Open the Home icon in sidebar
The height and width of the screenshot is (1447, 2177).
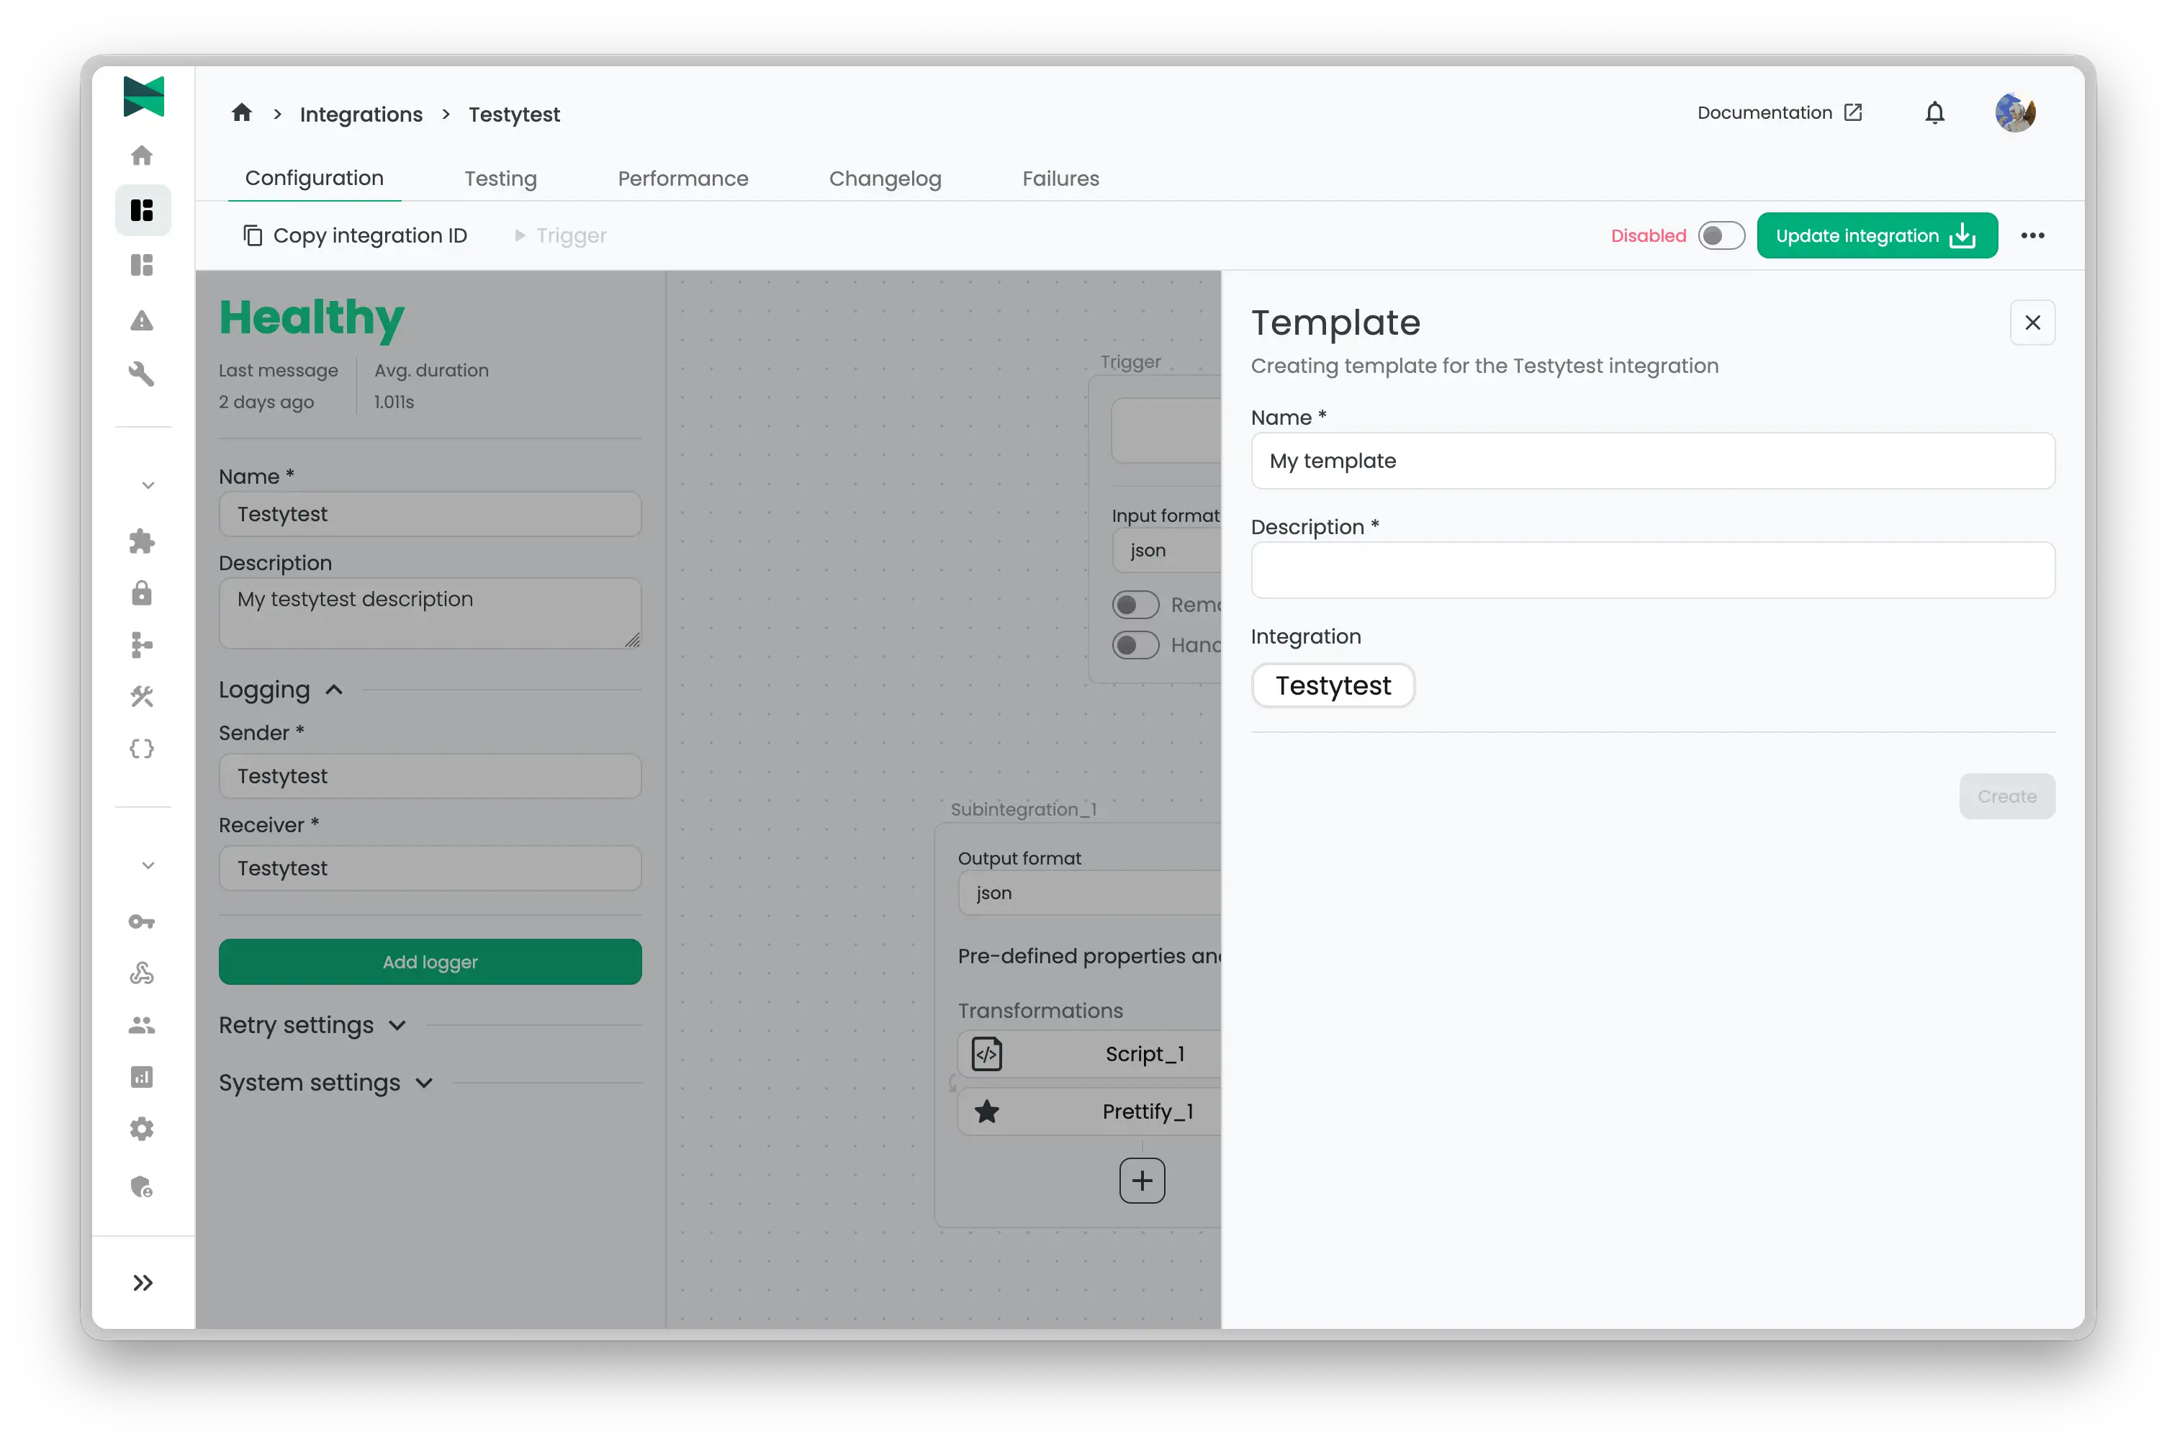[143, 154]
